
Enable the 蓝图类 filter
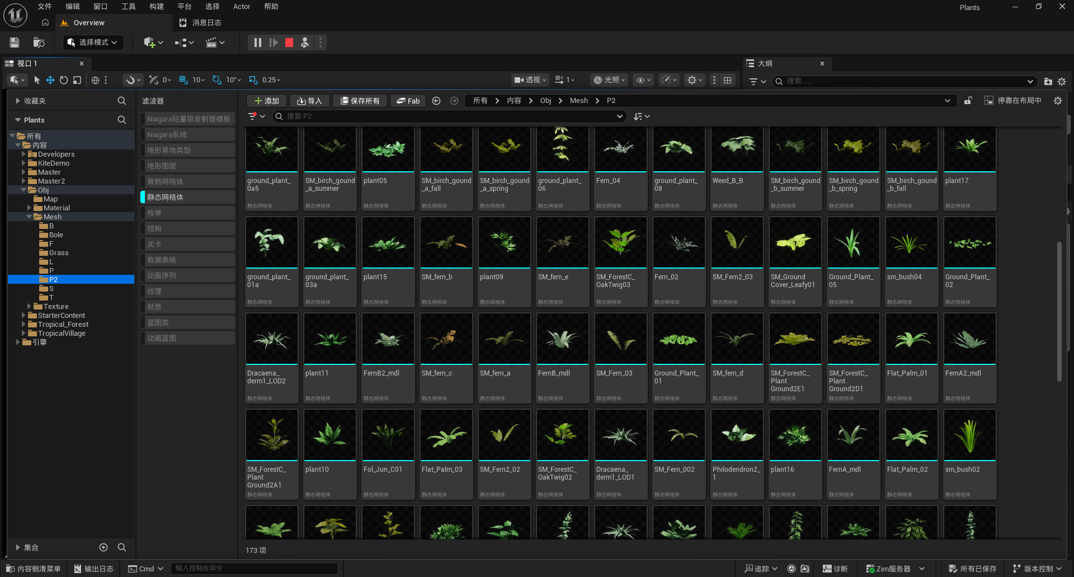[x=187, y=322]
